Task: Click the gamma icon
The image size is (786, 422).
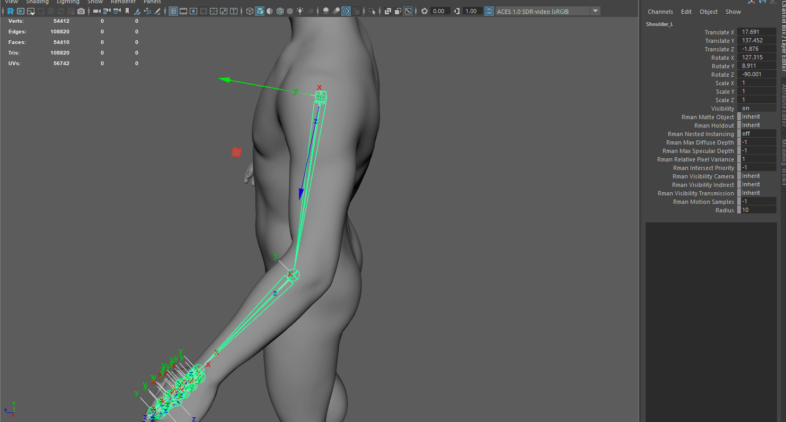Action: click(457, 11)
